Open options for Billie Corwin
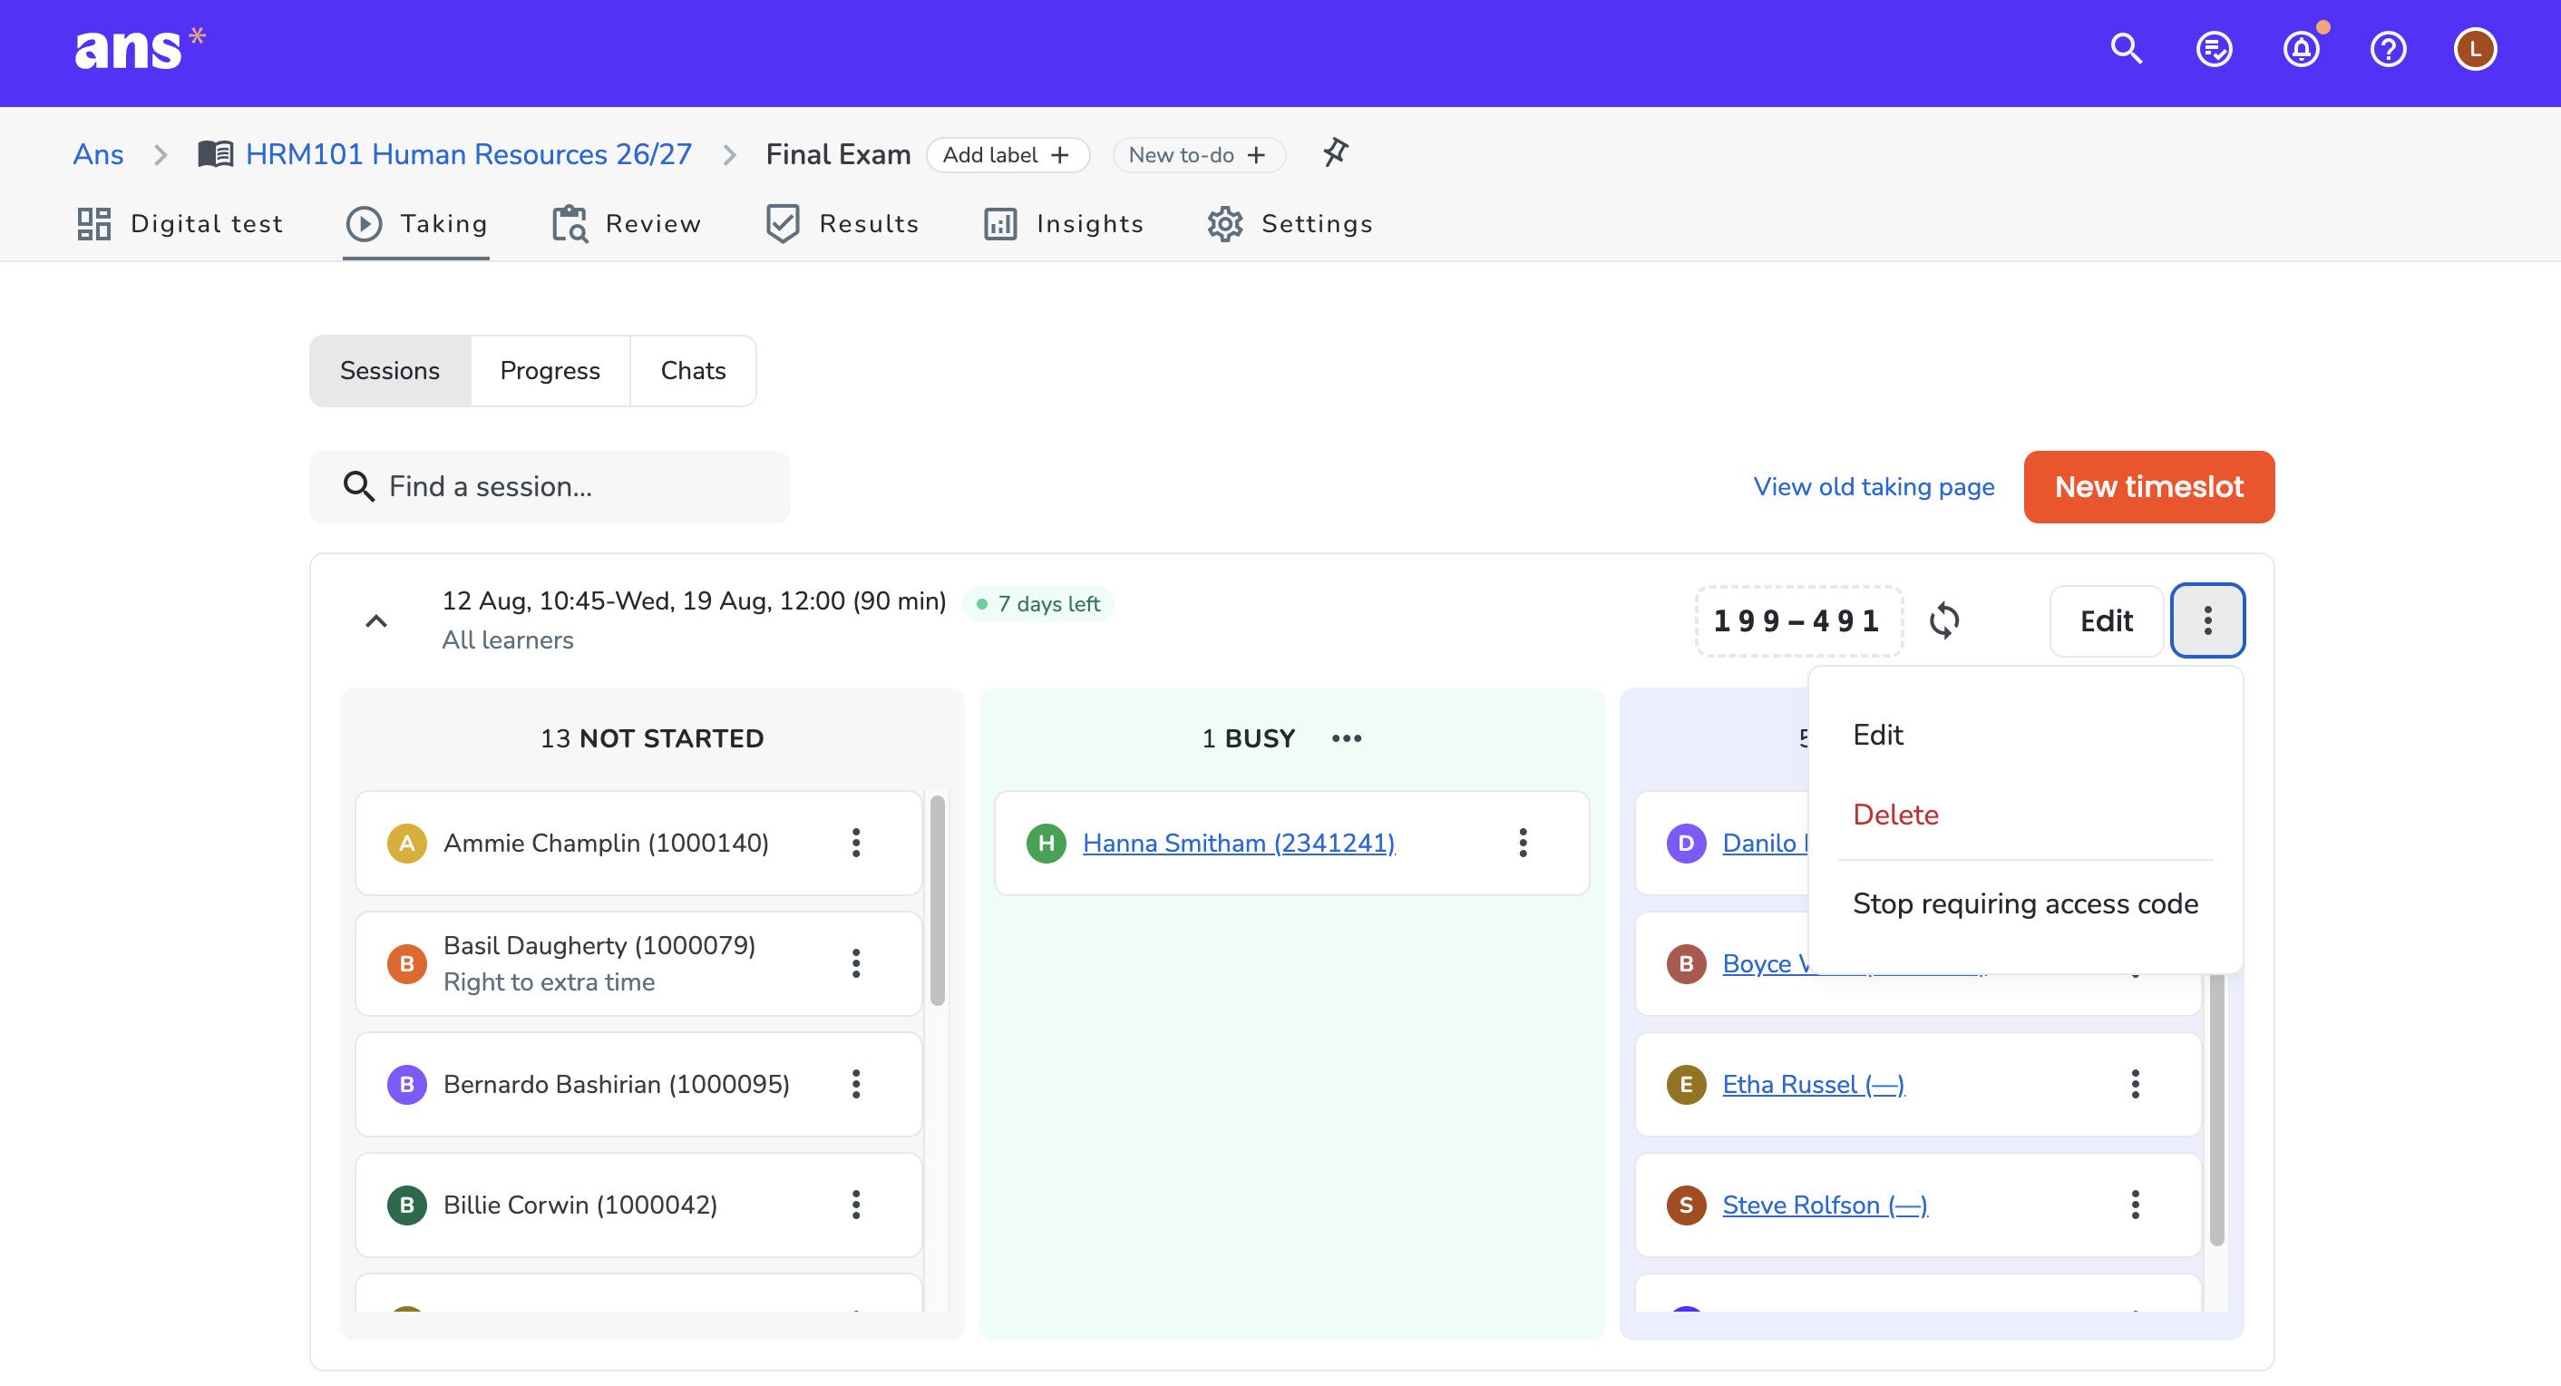 click(x=856, y=1204)
